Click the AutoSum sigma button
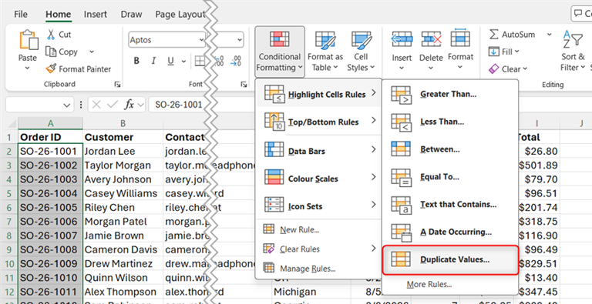This screenshot has height=304, width=592. [513, 35]
